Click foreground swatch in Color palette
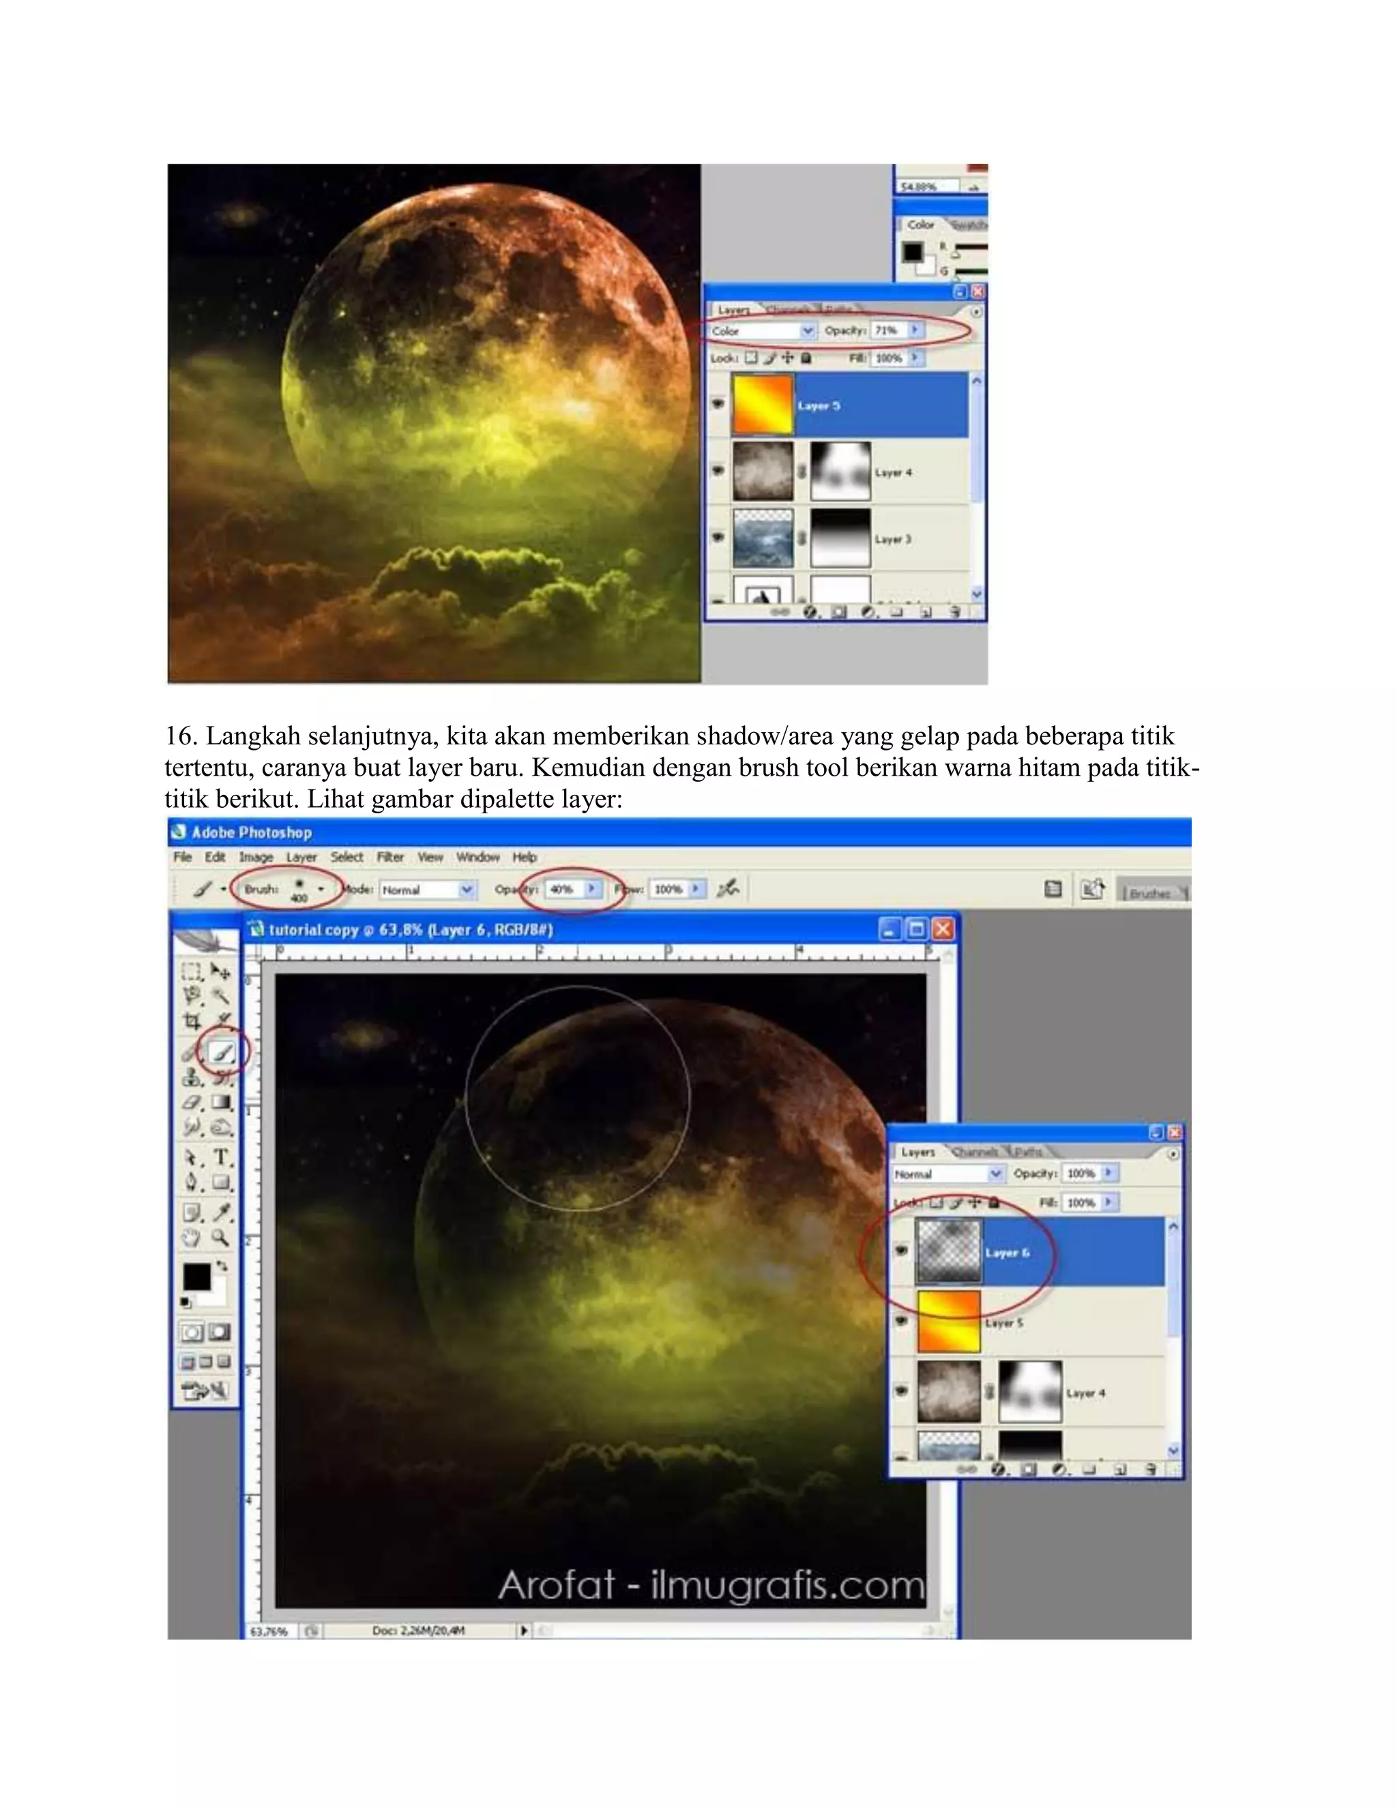Viewport: 1397px width, 1808px height. [x=912, y=252]
